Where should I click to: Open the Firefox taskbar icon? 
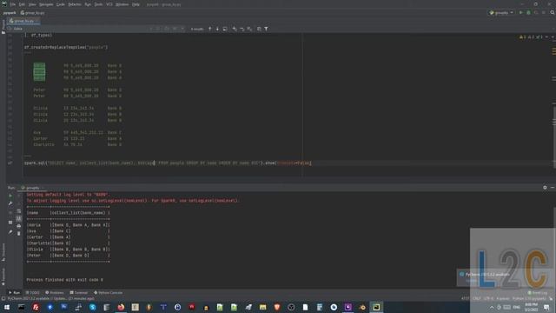(x=121, y=307)
